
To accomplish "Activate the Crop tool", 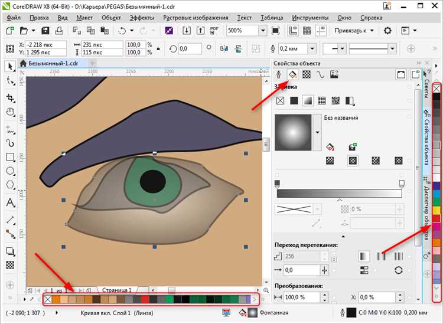I will click(x=10, y=96).
